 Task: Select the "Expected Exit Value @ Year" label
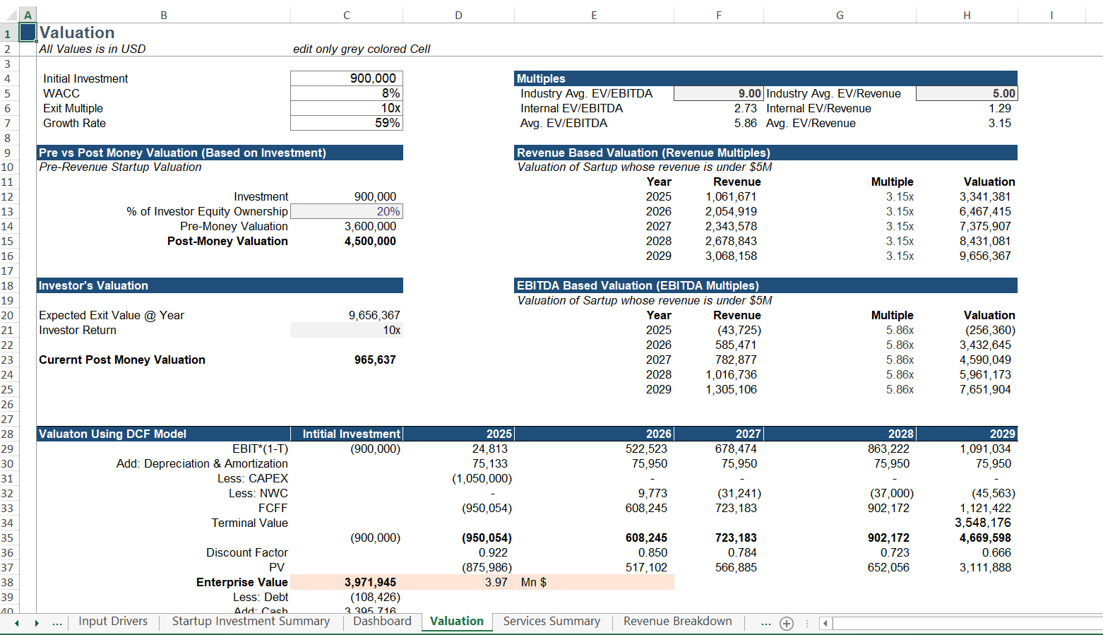[112, 315]
